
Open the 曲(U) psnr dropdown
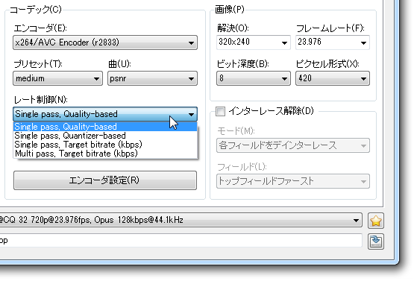point(152,78)
